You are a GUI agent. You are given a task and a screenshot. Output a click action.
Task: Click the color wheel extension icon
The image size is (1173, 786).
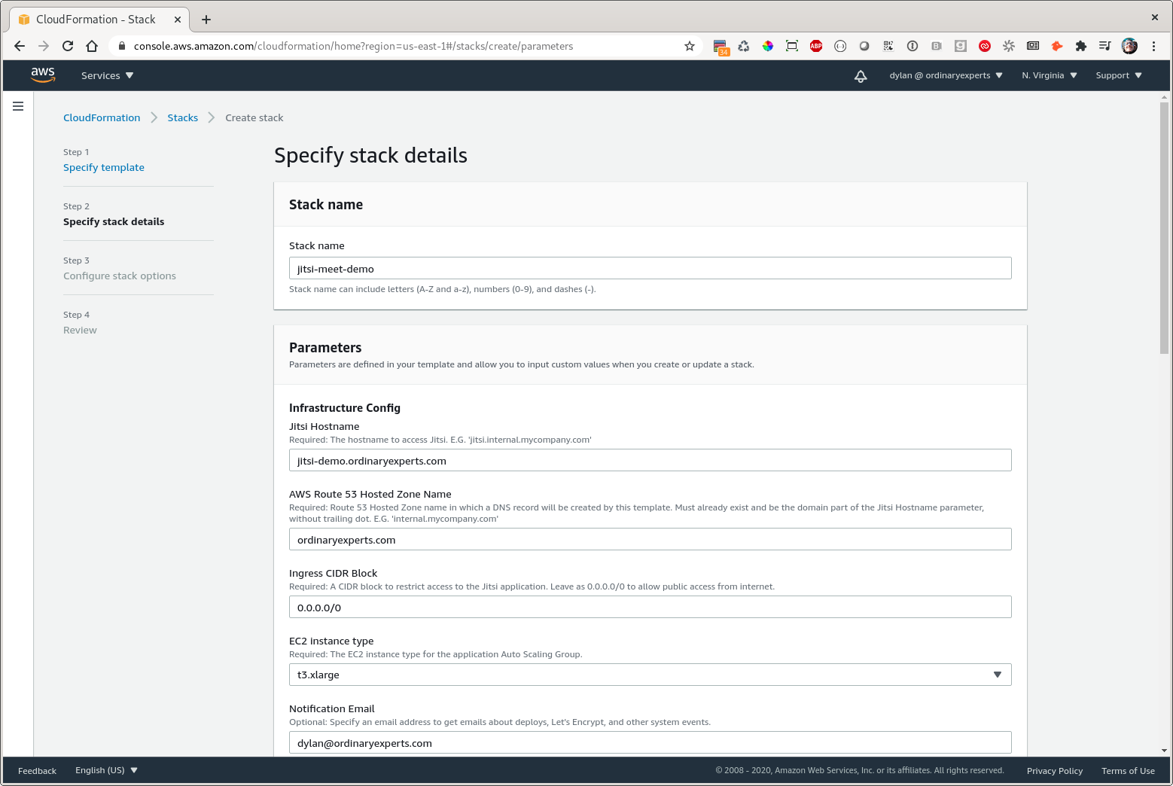click(768, 46)
